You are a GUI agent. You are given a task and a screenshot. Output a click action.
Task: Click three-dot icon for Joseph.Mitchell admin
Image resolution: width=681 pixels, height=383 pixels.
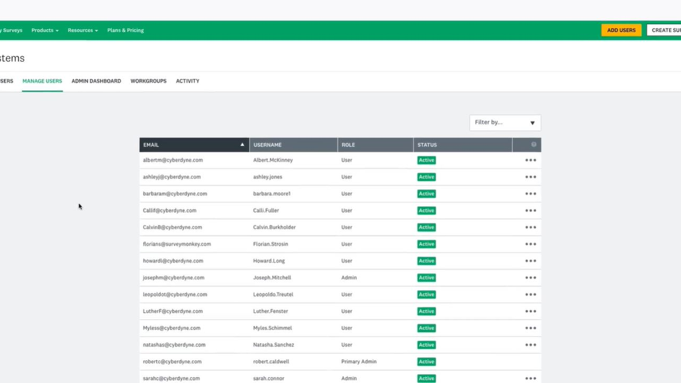click(x=530, y=278)
